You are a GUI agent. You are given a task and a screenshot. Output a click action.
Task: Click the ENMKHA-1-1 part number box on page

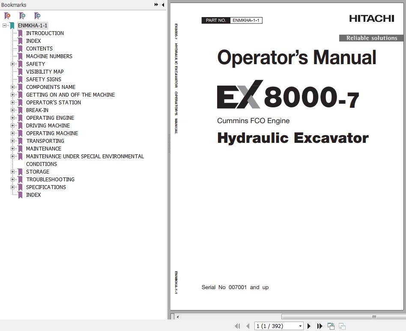246,20
